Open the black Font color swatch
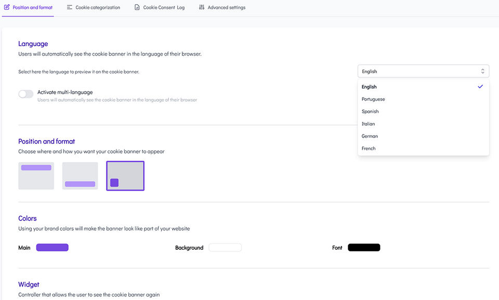Image resolution: width=499 pixels, height=300 pixels. click(x=364, y=248)
